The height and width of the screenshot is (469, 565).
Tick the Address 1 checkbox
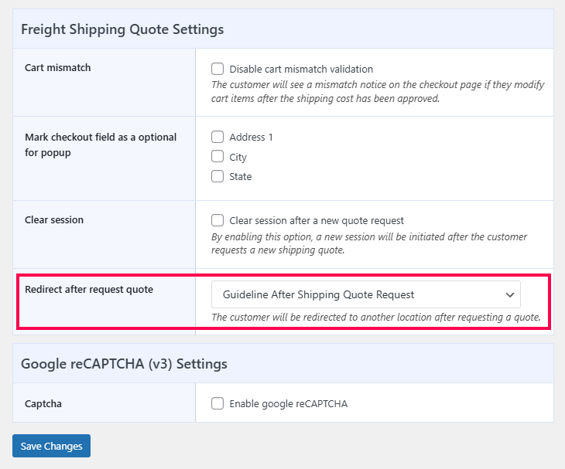pyautogui.click(x=217, y=138)
